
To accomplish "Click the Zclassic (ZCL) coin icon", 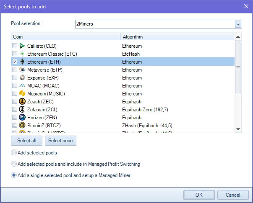I will (x=22, y=110).
